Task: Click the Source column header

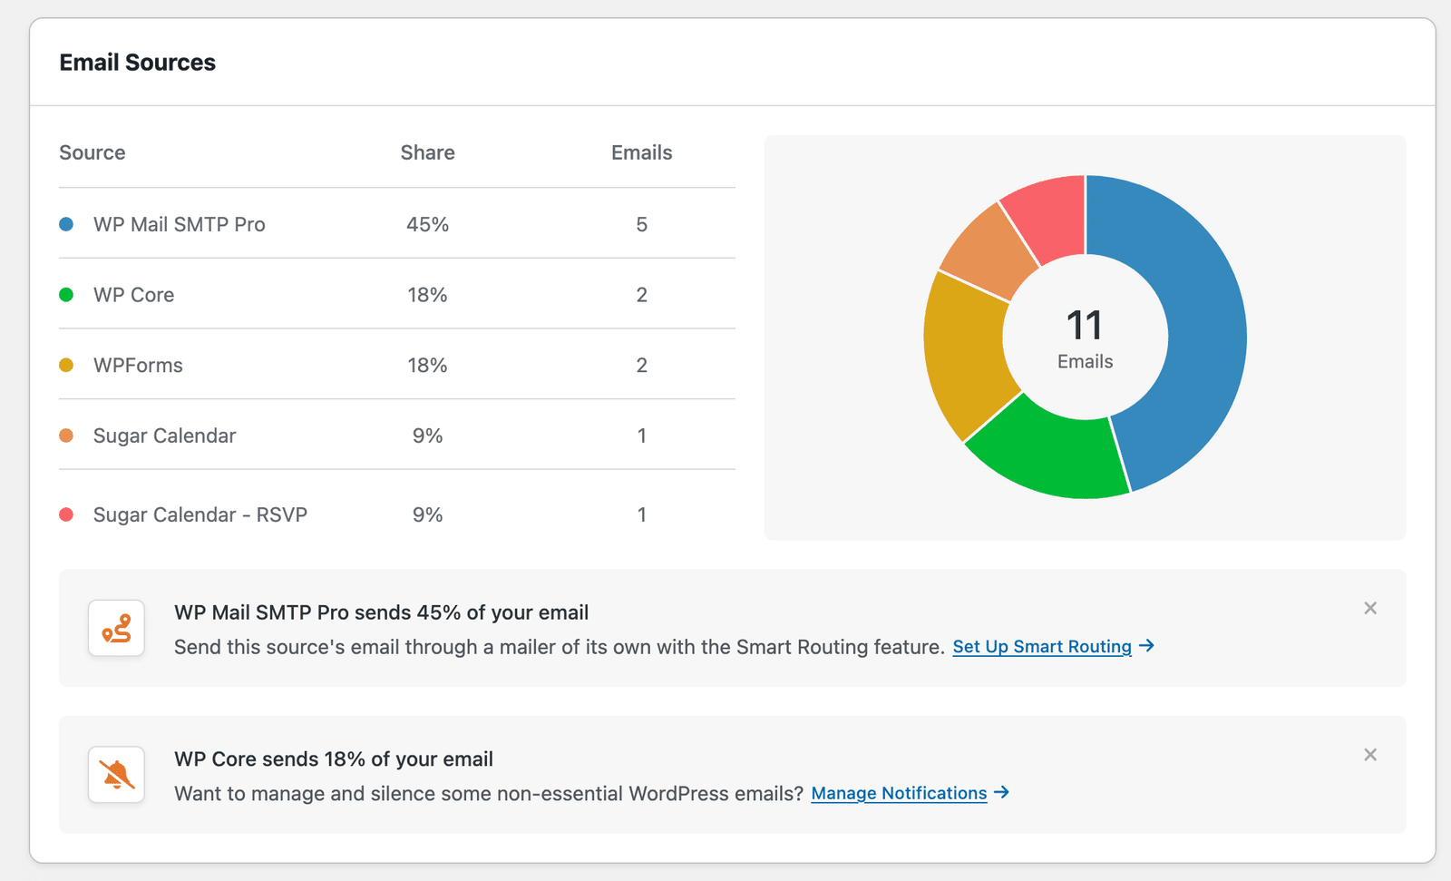Action: [x=93, y=152]
